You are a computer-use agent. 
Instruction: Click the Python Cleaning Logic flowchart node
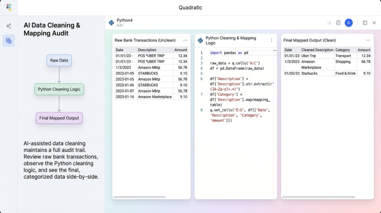[x=59, y=89]
